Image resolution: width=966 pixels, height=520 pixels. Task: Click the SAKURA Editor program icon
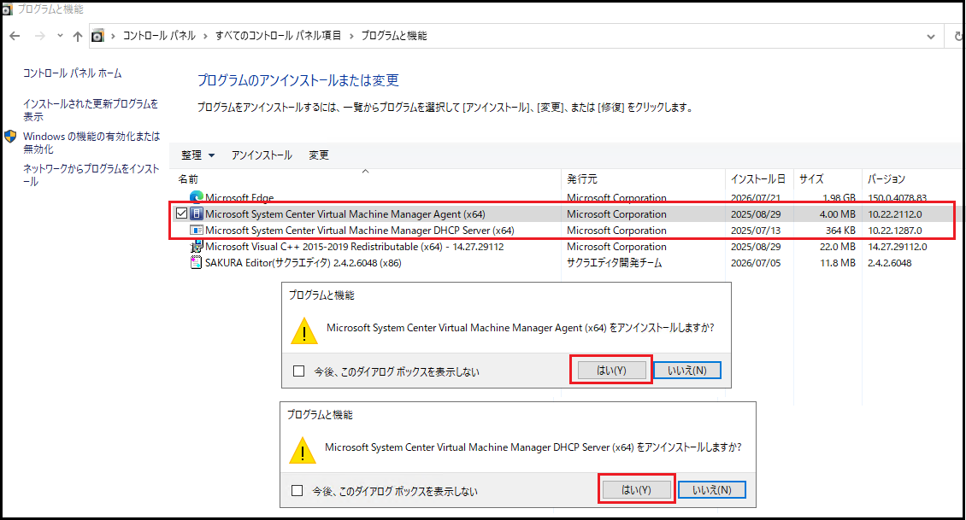(196, 263)
